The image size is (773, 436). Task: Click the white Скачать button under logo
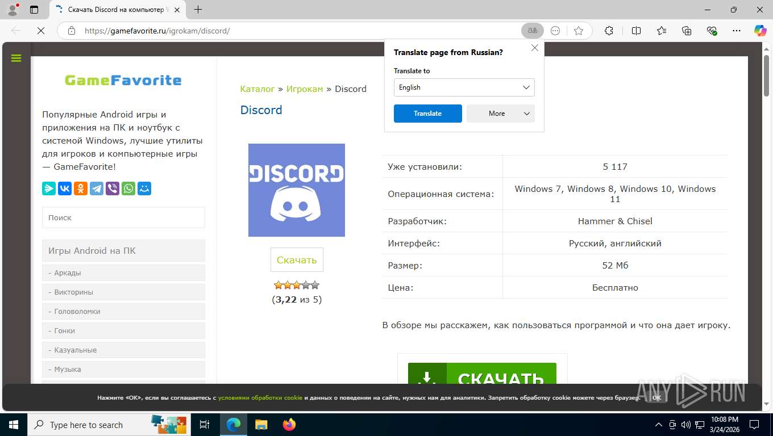pos(297,260)
